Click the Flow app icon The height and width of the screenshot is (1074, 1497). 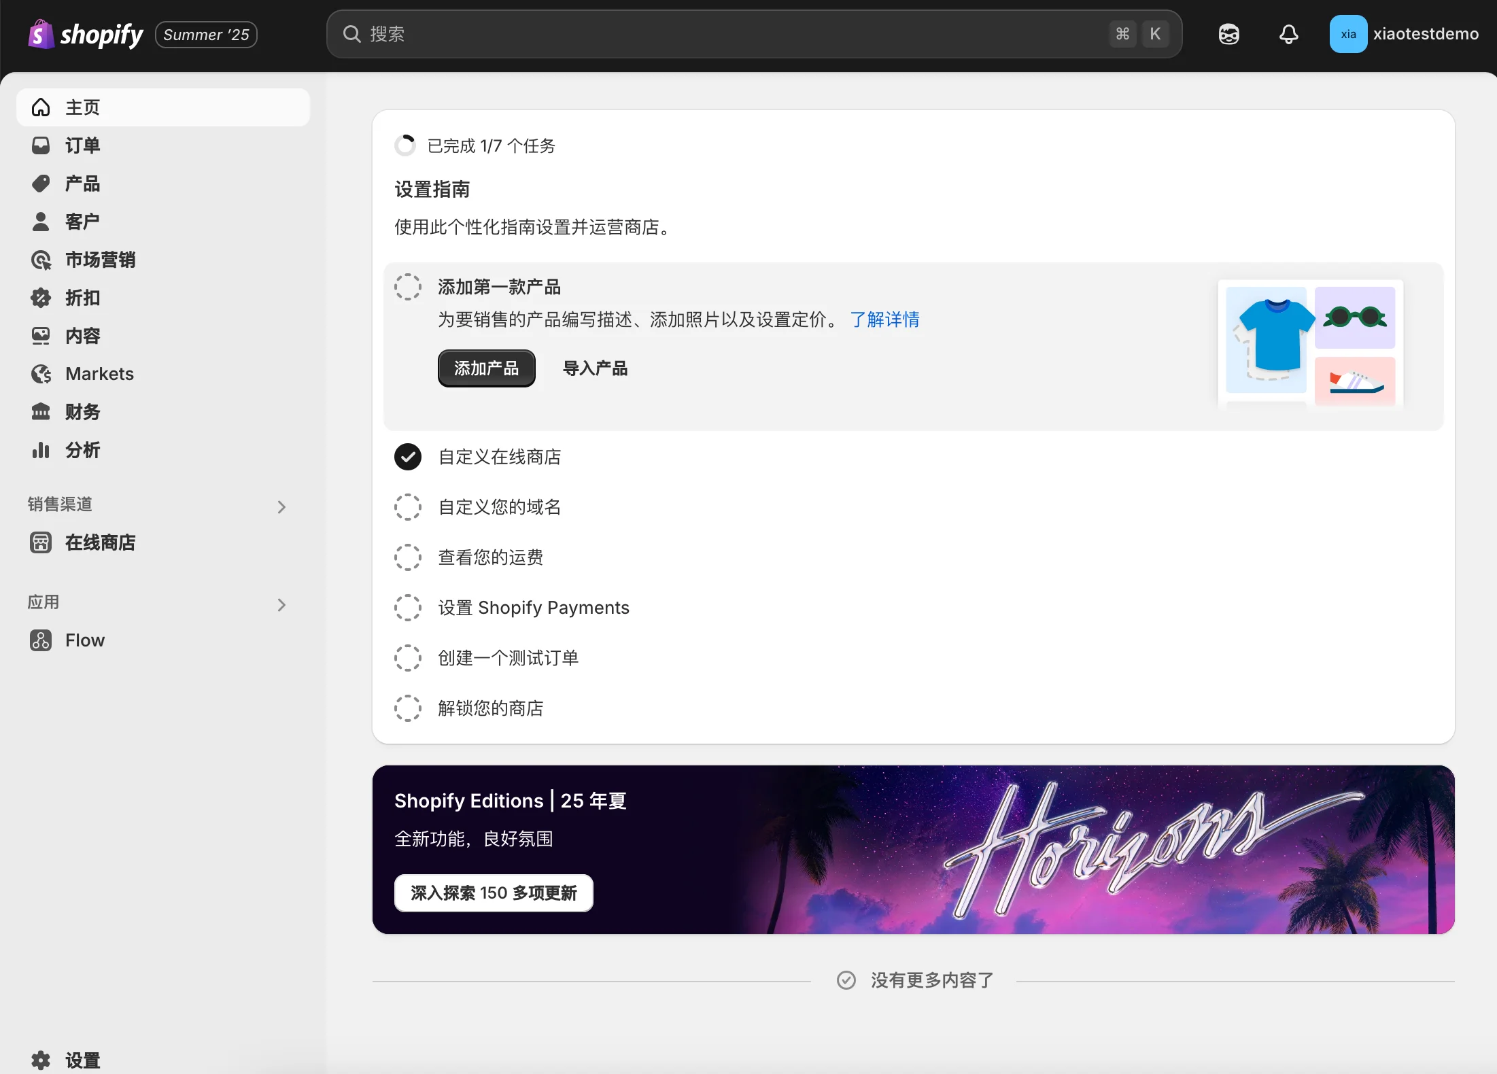point(41,640)
